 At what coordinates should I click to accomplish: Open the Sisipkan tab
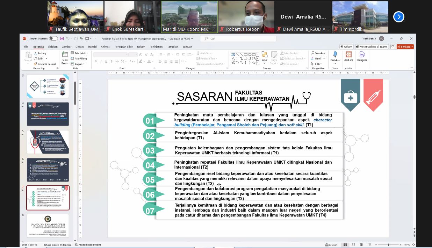click(53, 47)
